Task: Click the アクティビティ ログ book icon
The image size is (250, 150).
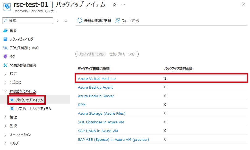Action: coord(5,39)
